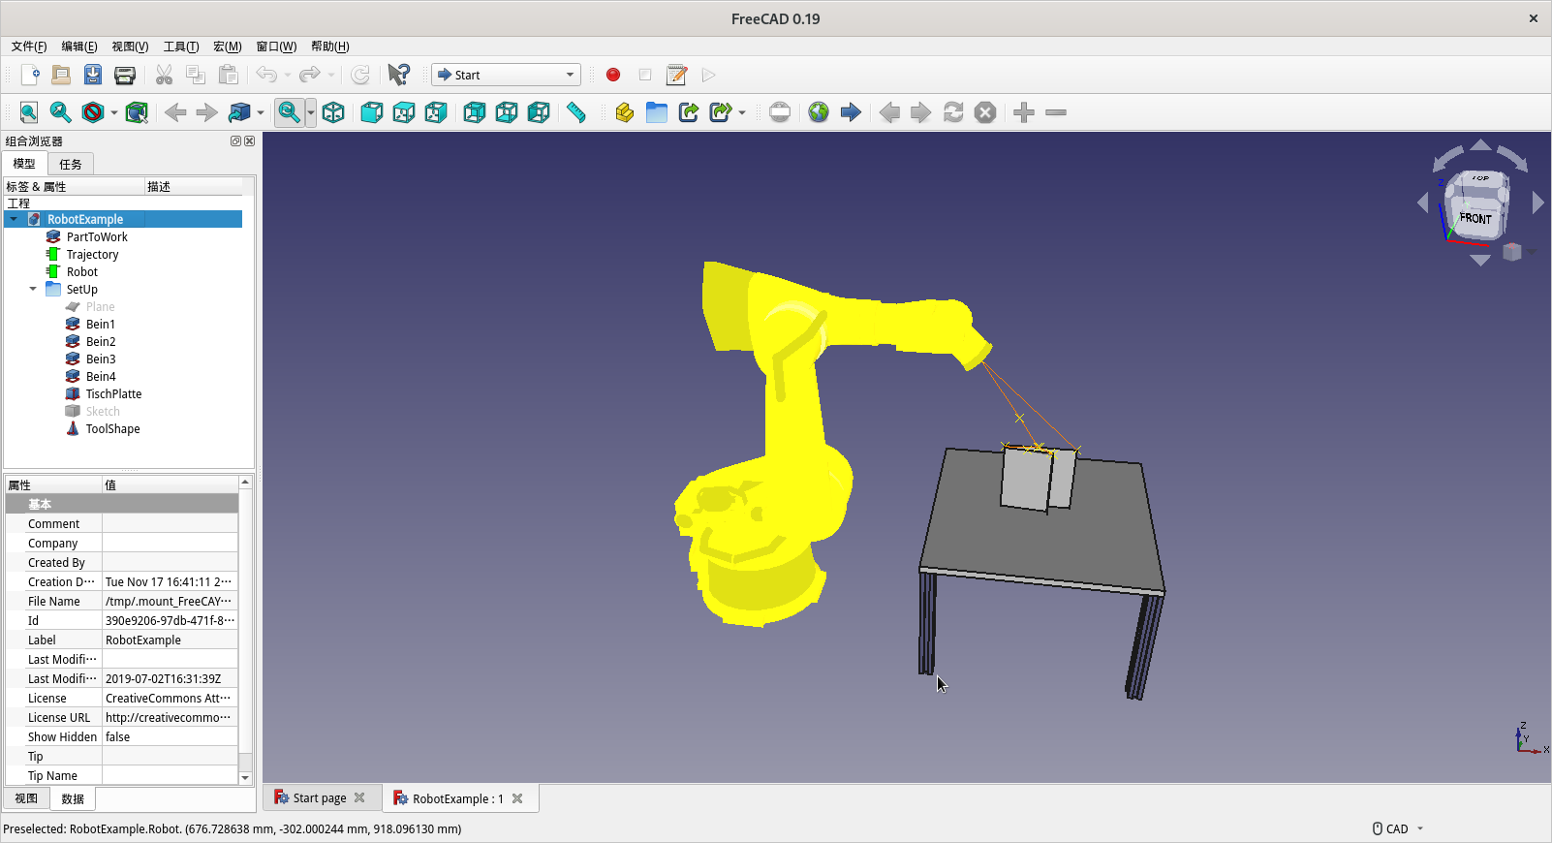Select the TischPlatte tree item

pos(113,393)
